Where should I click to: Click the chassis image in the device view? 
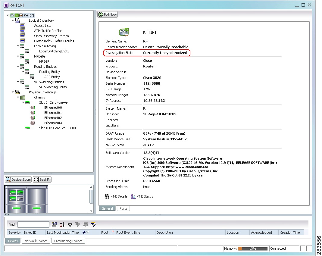[x=26, y=199]
